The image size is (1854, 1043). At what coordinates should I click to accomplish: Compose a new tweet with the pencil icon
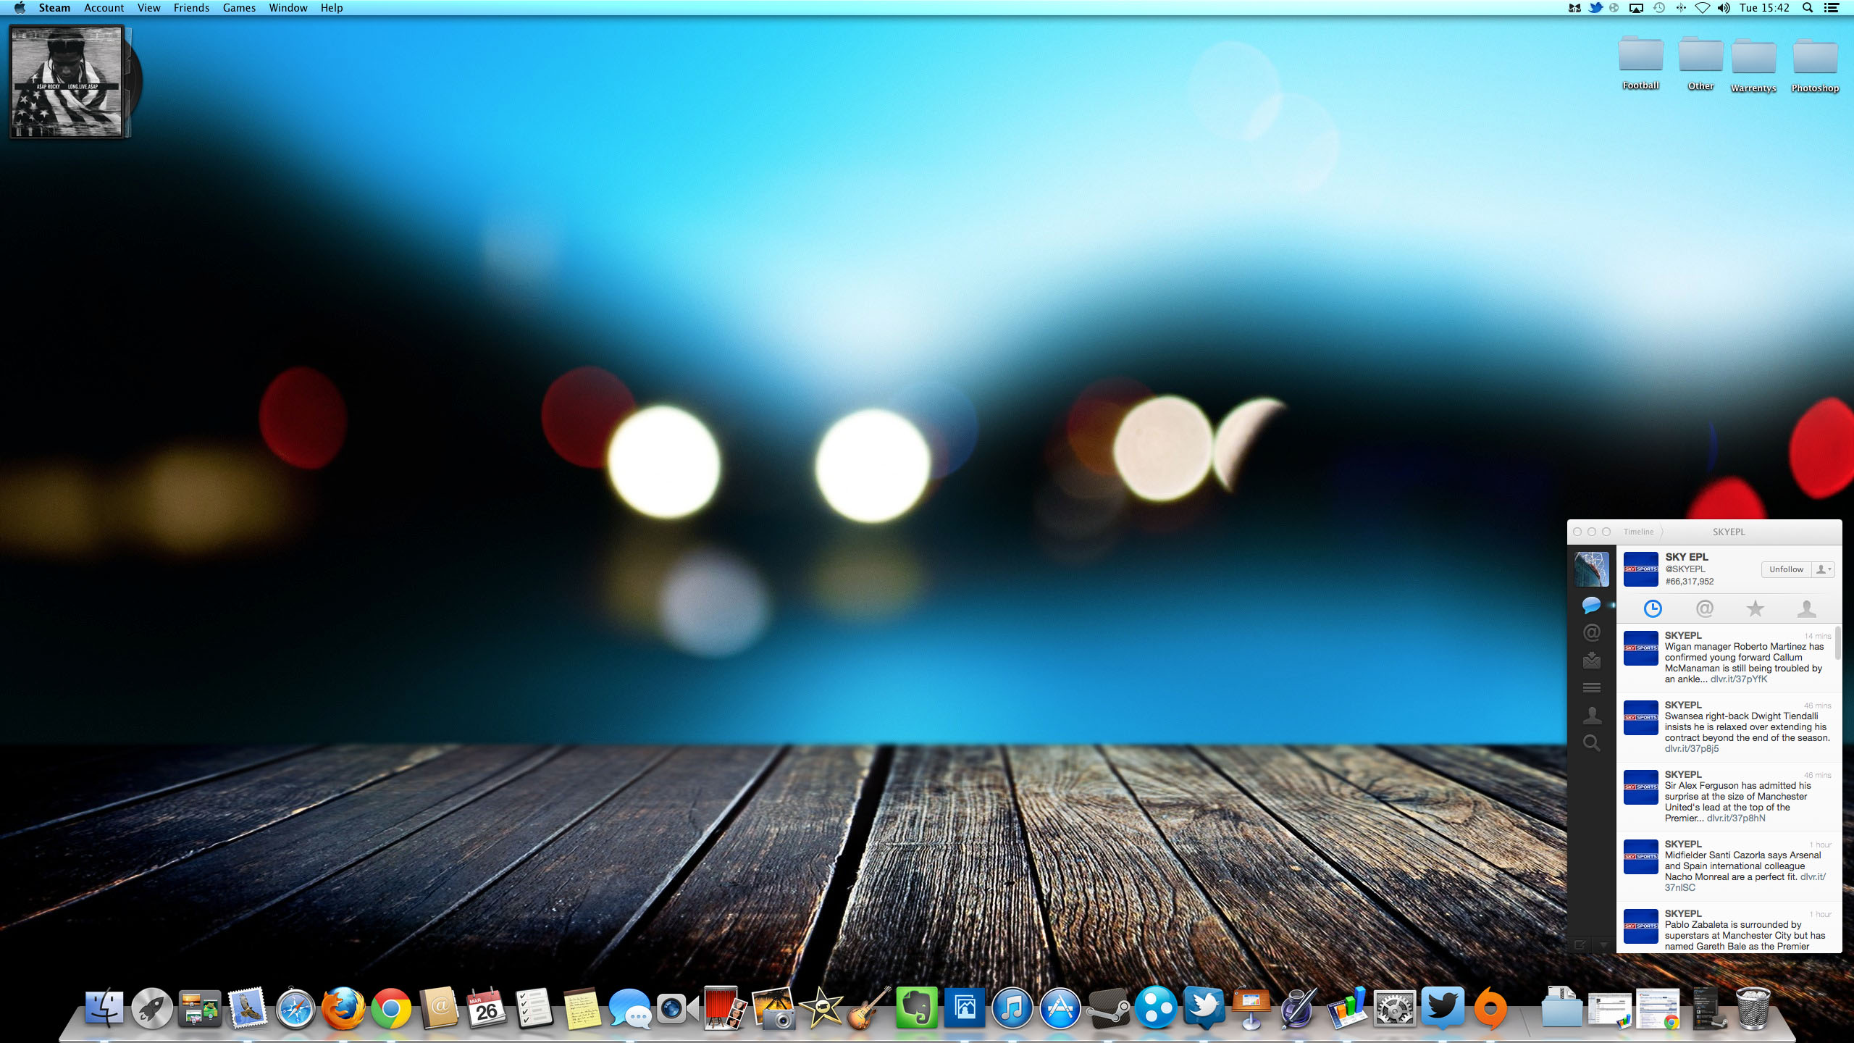[1580, 944]
